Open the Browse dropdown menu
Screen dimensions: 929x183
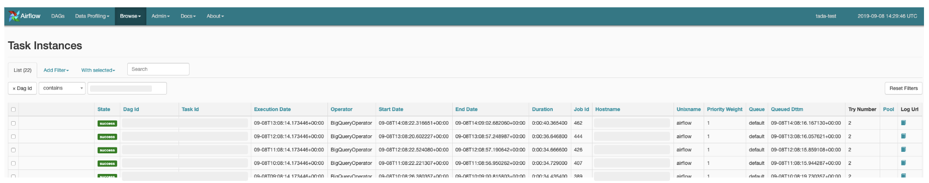pyautogui.click(x=130, y=16)
